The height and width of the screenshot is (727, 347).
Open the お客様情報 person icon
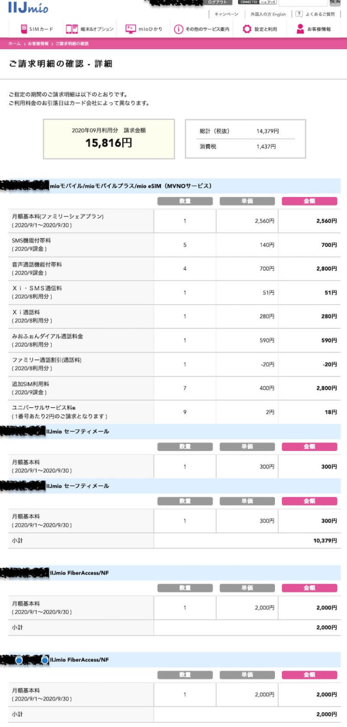(x=300, y=29)
